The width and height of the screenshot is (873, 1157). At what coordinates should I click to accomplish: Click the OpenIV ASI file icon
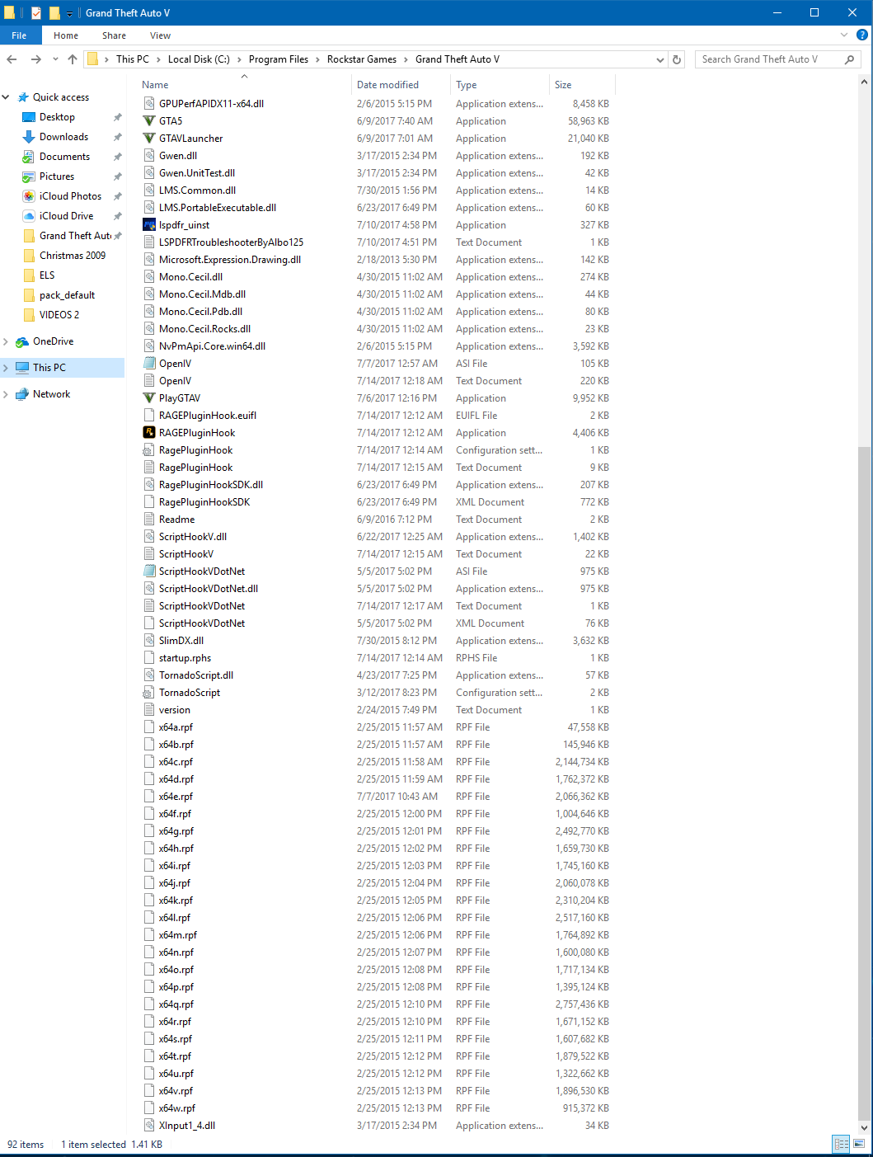coord(149,364)
